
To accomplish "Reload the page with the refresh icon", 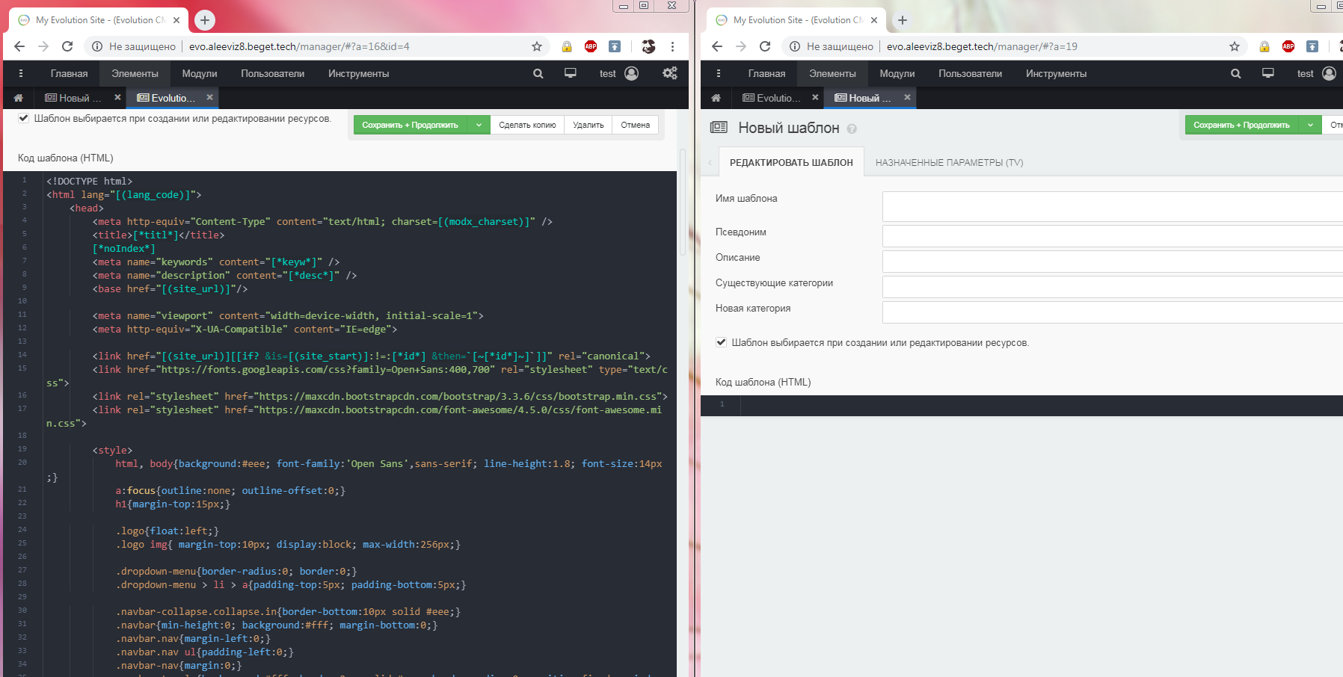I will [x=67, y=46].
